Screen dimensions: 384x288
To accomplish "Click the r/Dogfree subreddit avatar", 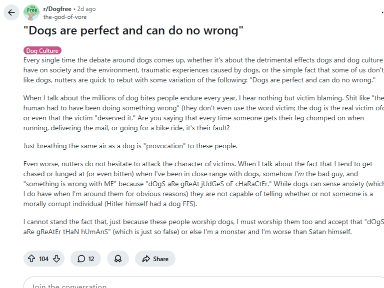I will [31, 12].
